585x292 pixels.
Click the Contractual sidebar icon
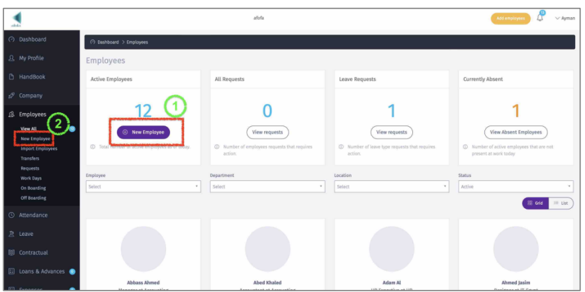[x=11, y=253]
